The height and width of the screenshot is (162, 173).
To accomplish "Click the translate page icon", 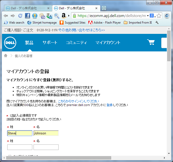I will click(49, 16).
